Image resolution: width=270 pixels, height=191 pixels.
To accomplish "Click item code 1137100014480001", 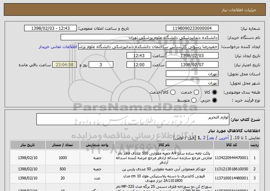I will tap(231, 178).
